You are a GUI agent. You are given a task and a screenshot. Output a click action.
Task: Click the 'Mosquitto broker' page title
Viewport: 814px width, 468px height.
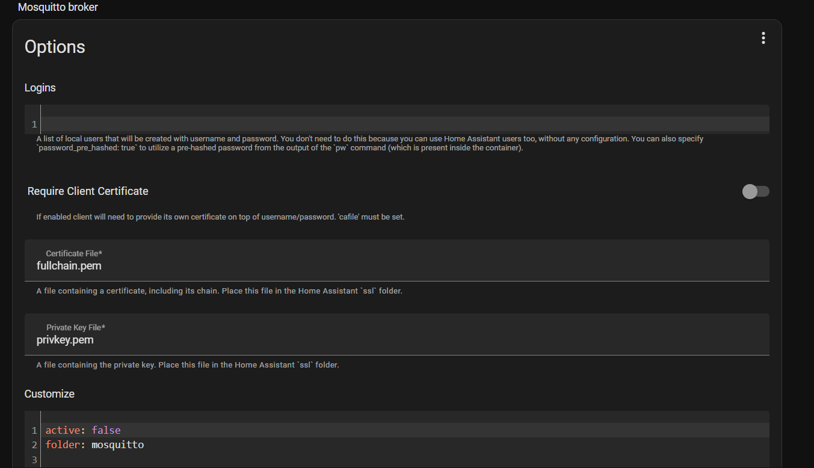pos(58,8)
